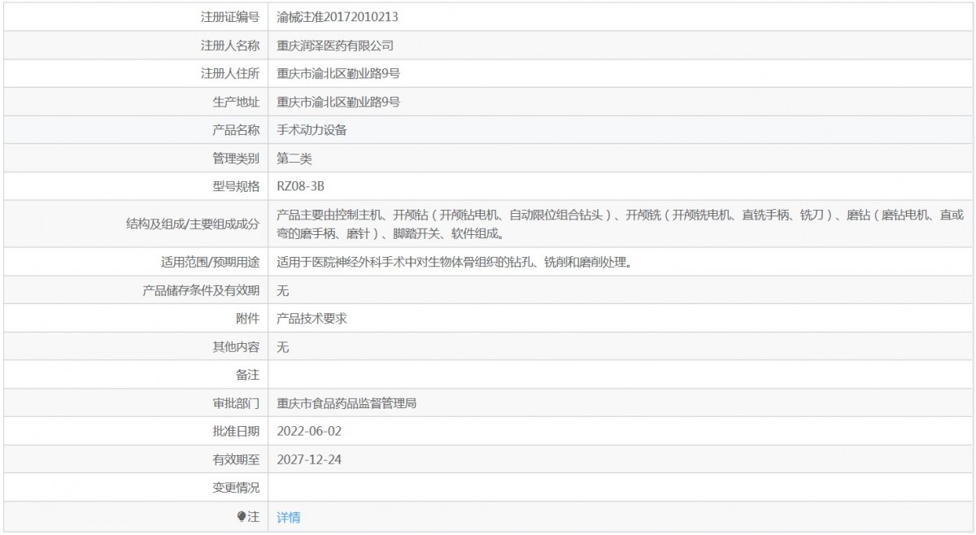Click the 其他内容 label

(x=236, y=347)
